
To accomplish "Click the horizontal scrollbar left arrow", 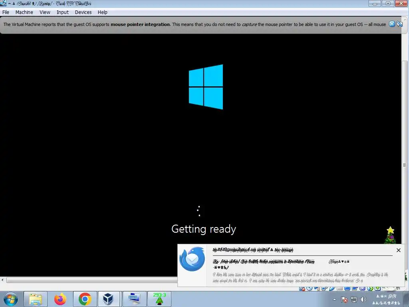I will [x=2, y=280].
